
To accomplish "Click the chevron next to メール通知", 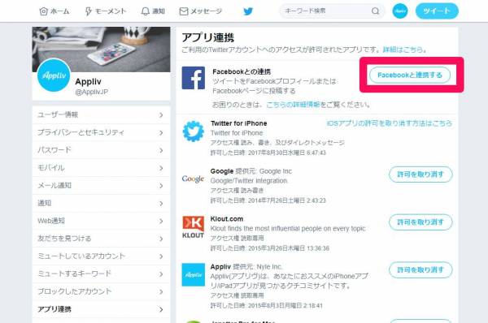I will pos(161,186).
